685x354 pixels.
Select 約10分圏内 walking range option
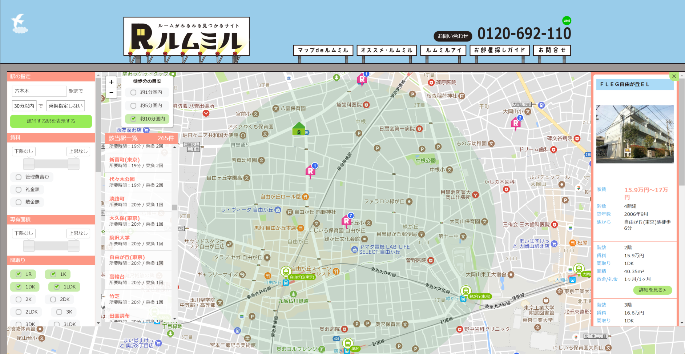147,119
